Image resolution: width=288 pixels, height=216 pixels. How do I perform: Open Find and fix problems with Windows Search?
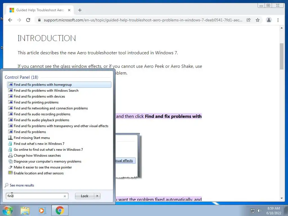(x=59, y=91)
